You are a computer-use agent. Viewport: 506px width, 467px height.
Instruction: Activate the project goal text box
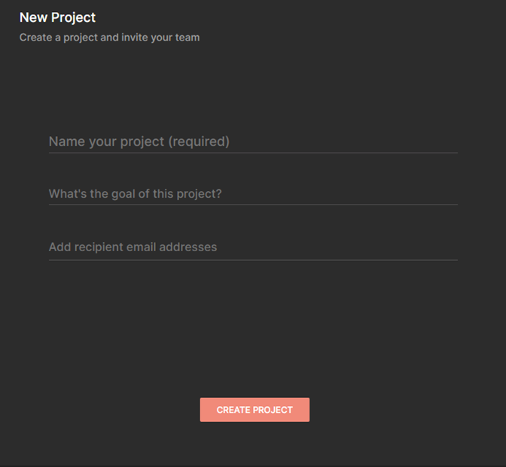pos(253,194)
